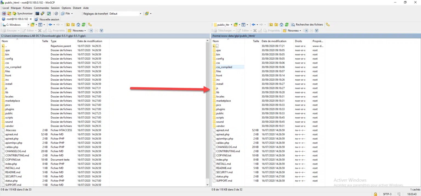Click the remote path /home/www-data/glpi/public_html/
421x196 pixels.
234,36
